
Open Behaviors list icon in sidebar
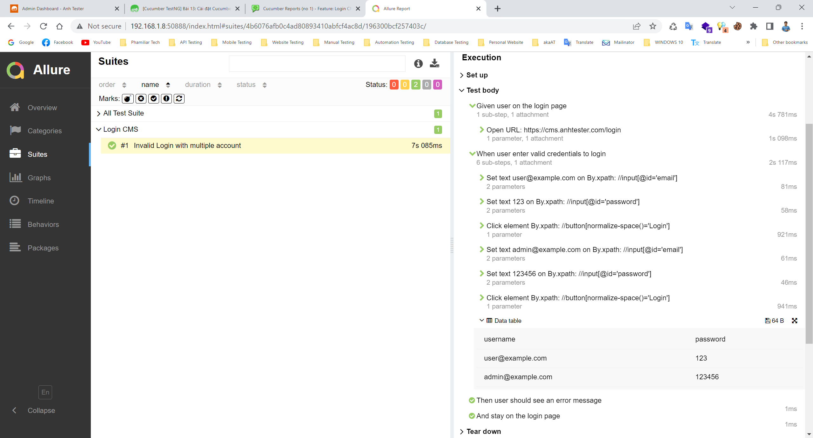[x=15, y=224]
